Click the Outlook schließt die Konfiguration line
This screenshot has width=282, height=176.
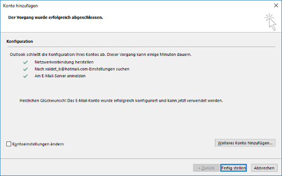pos(101,54)
